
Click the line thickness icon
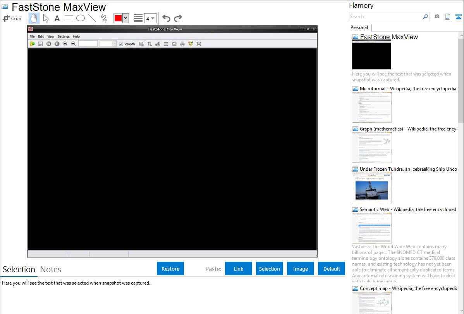pos(138,18)
